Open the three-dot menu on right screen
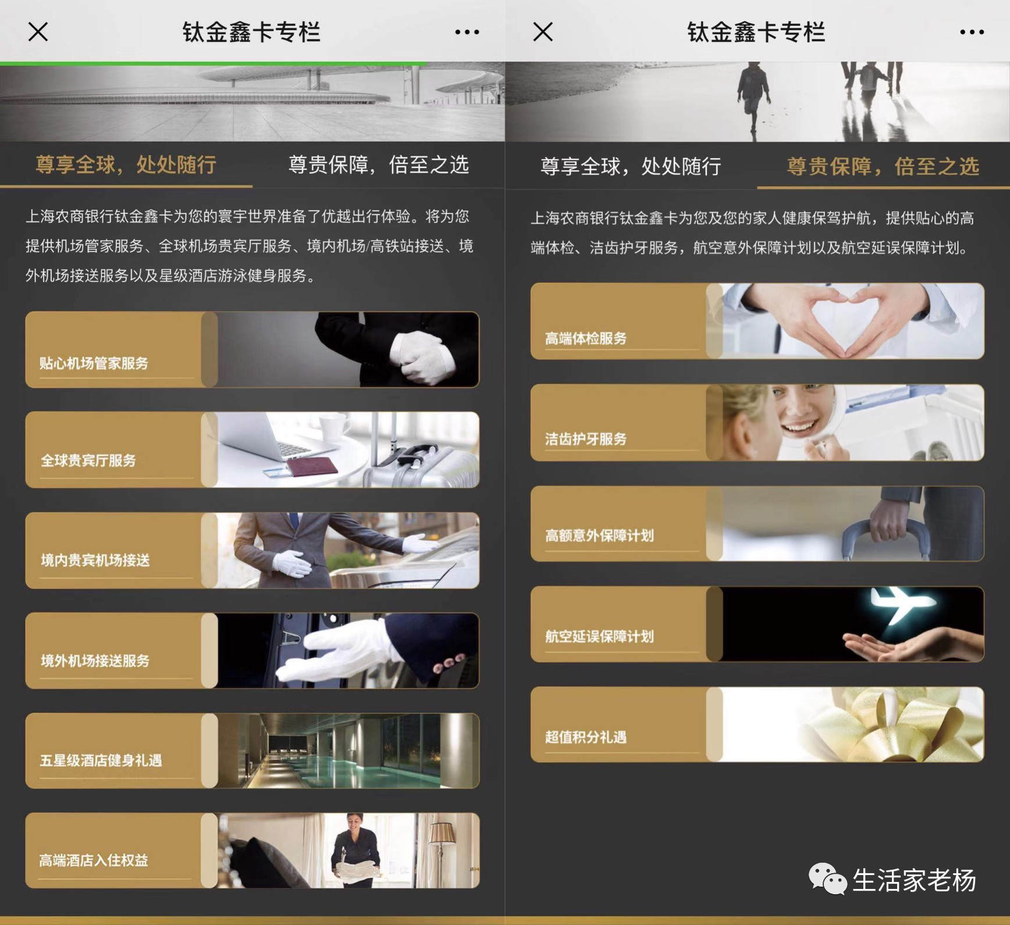Screen dimensions: 1010x925 [972, 32]
